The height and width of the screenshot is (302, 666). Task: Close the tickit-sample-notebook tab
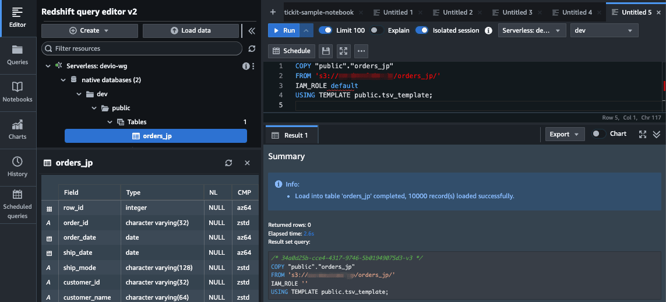(x=361, y=13)
